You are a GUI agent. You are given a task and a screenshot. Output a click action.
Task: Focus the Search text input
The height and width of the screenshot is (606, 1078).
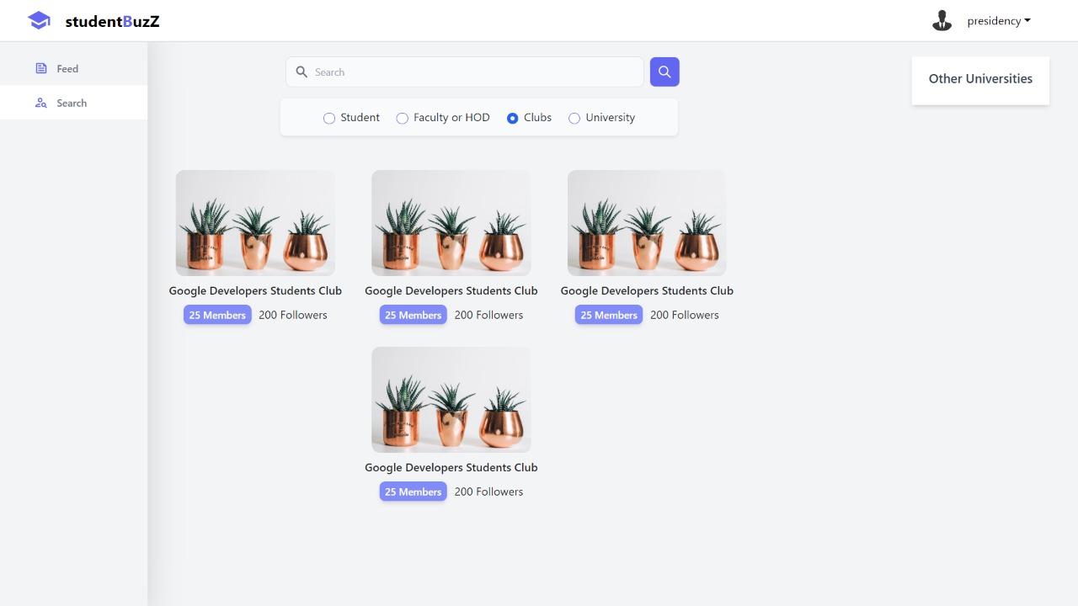pos(465,72)
